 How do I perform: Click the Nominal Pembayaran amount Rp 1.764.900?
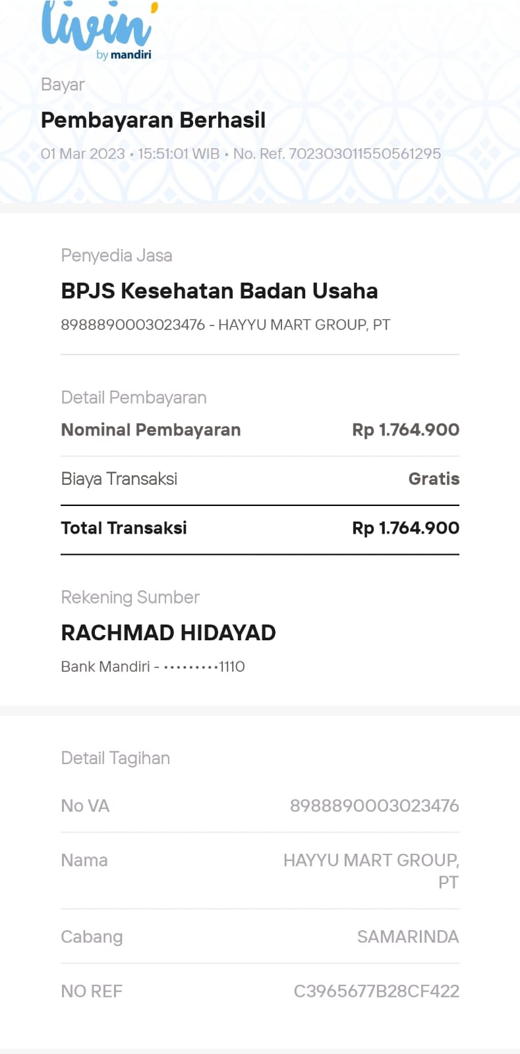pyautogui.click(x=405, y=430)
